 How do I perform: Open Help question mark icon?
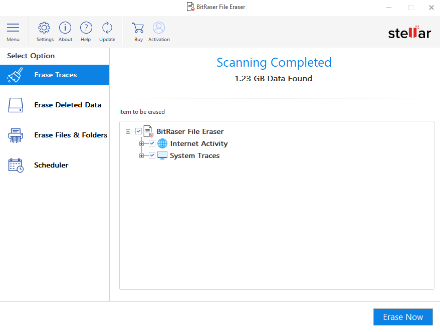pos(86,28)
